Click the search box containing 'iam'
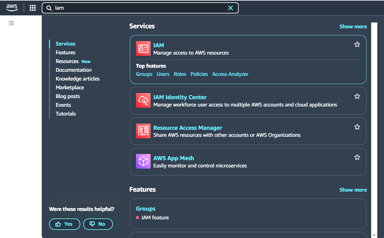 pos(140,8)
